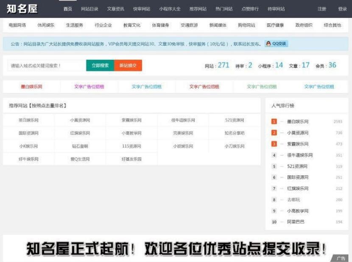The height and width of the screenshot is (262, 352).
Task: Browse the 电脑网络 category
Action: pyautogui.click(x=17, y=25)
